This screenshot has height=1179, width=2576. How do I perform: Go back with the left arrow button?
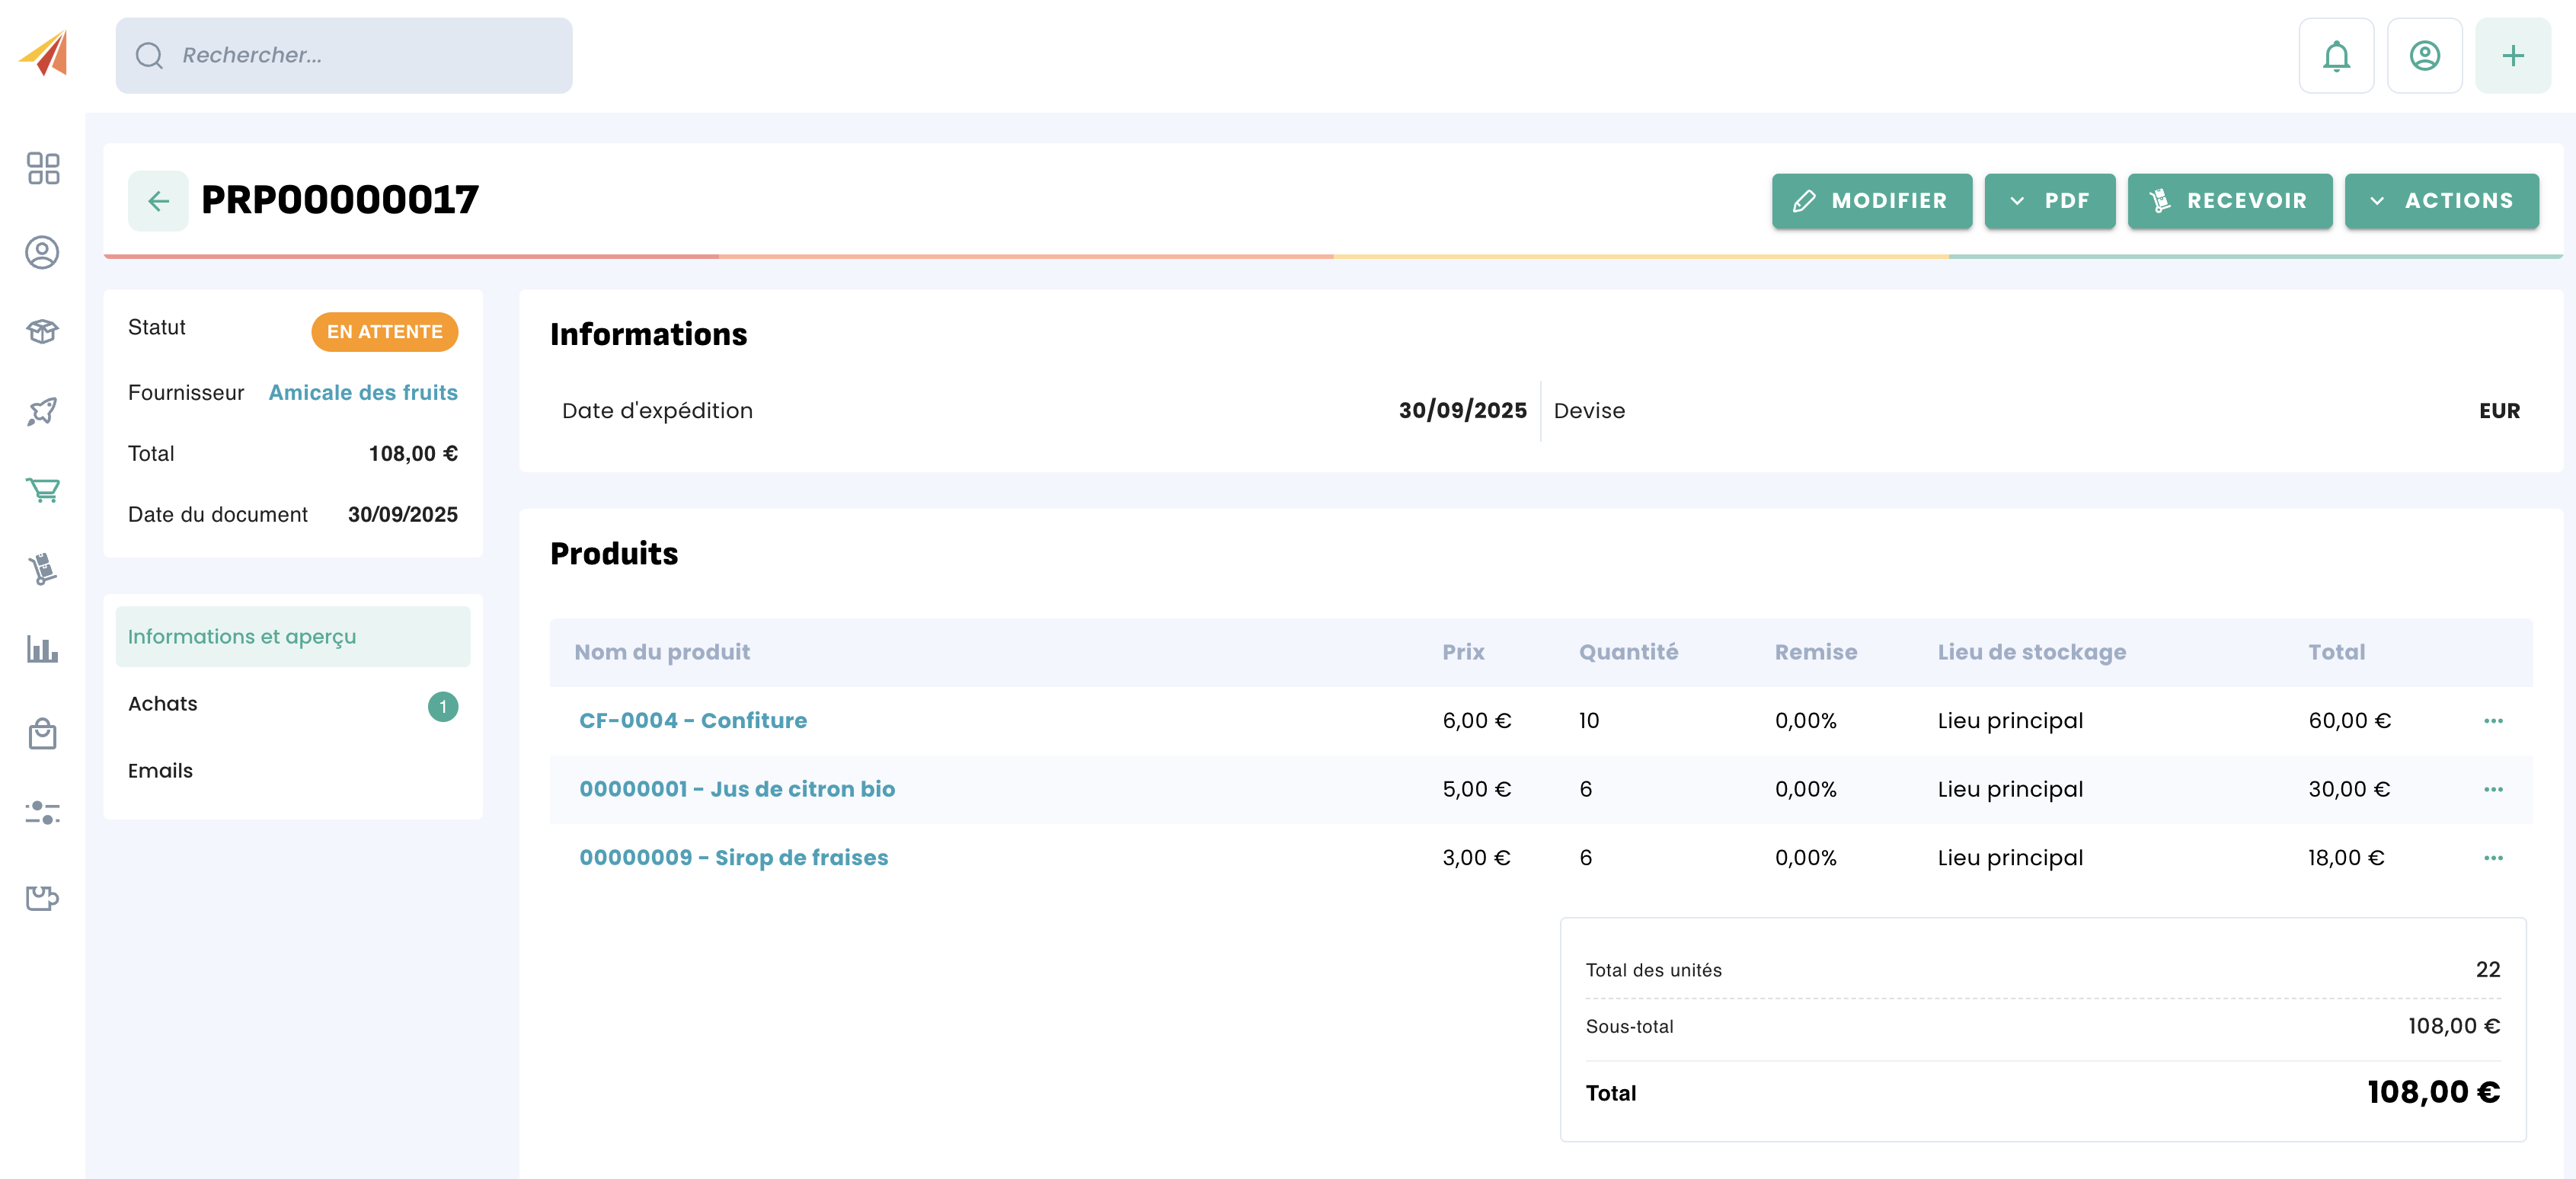(x=158, y=201)
